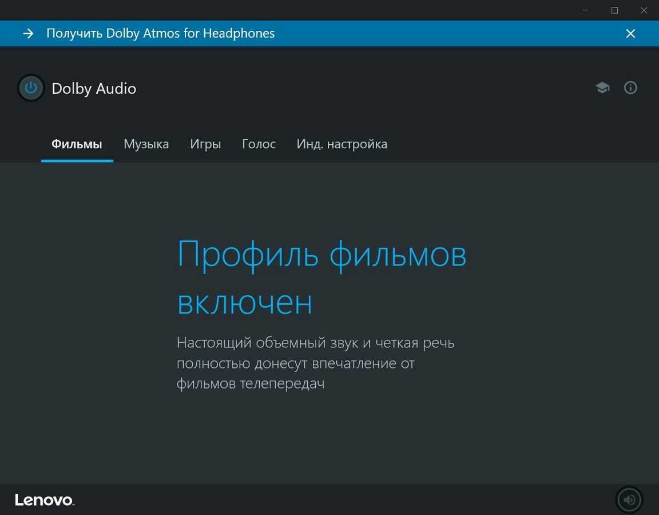The image size is (659, 515).
Task: Switch to the Музыка tab
Action: click(146, 144)
